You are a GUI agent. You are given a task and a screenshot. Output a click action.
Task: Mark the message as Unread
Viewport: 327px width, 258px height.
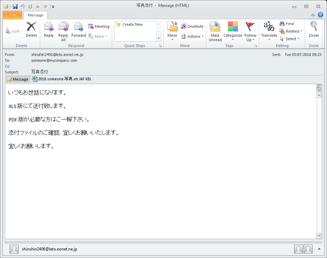click(x=215, y=32)
